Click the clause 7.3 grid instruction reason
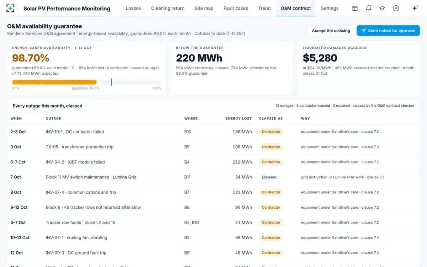The width and height of the screenshot is (427, 267). click(343, 177)
